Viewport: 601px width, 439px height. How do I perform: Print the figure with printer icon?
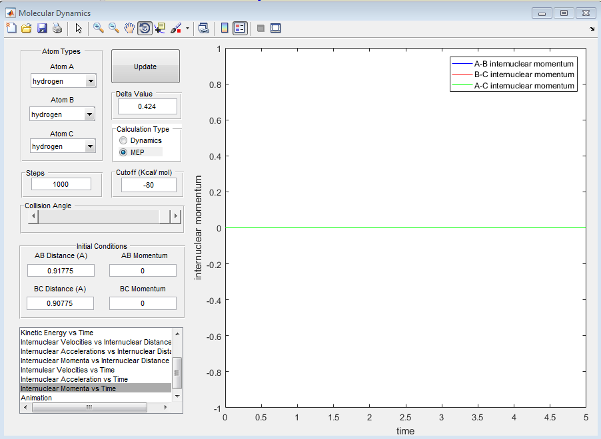click(57, 28)
